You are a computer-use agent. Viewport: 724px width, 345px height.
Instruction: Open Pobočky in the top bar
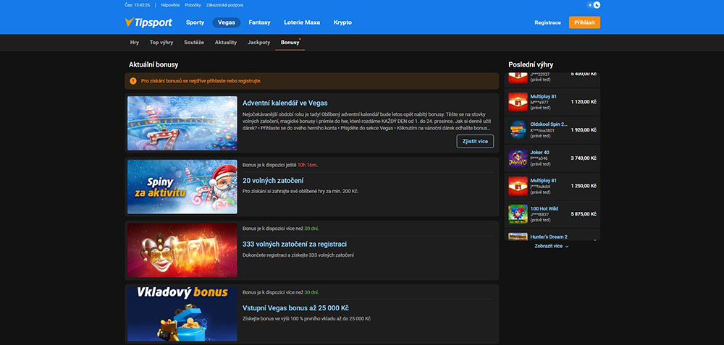[193, 5]
